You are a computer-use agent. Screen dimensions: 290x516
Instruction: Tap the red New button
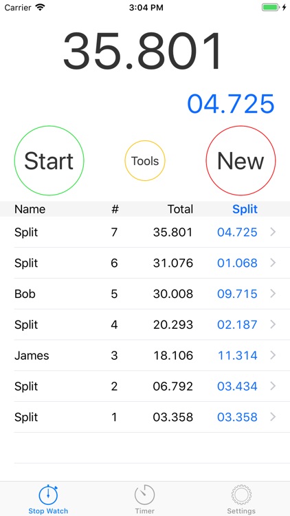pos(241,160)
